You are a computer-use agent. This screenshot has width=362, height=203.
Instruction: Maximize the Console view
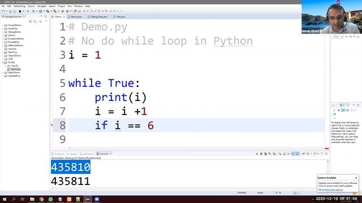[x=326, y=154]
